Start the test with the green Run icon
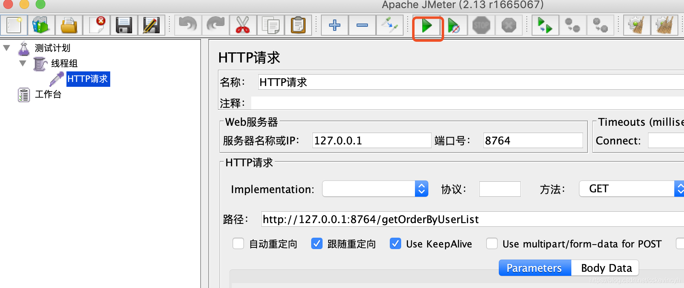Screen dimensions: 684x288 click(427, 26)
